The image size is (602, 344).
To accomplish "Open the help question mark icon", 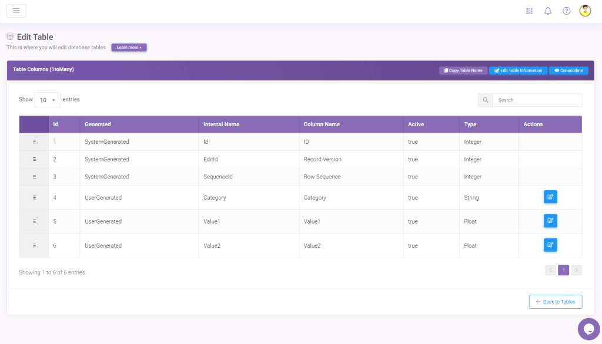I will (567, 11).
